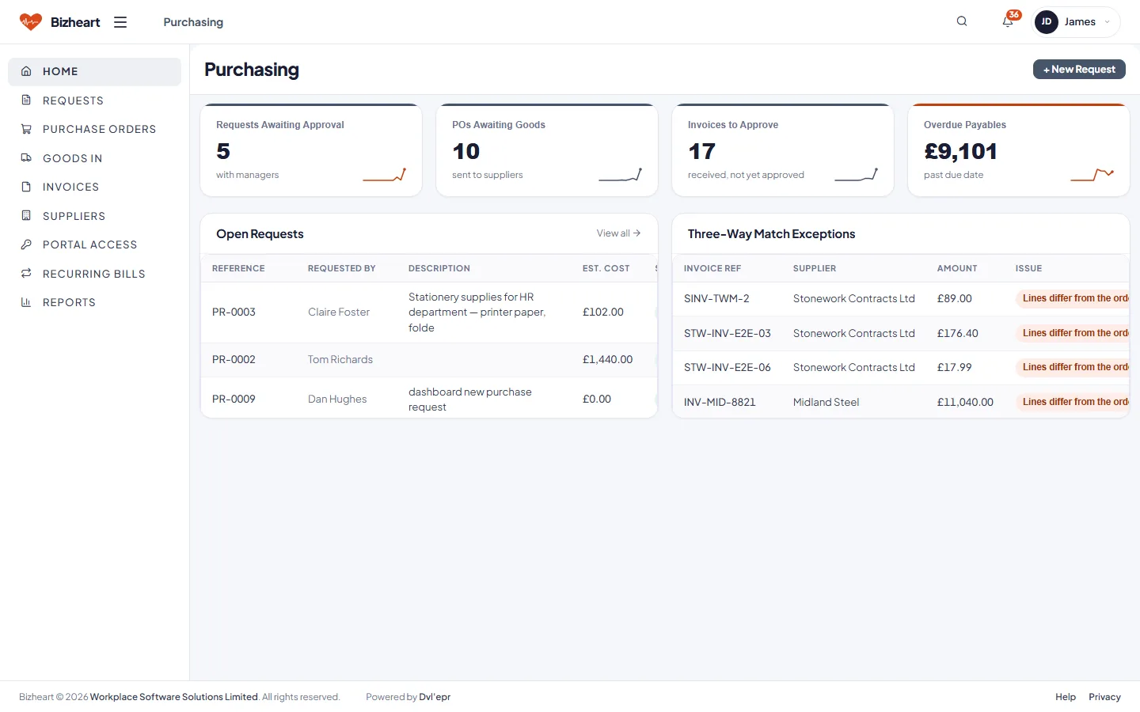This screenshot has height=712, width=1140.
Task: Open the Requests sidebar menu item
Action: pyautogui.click(x=94, y=100)
